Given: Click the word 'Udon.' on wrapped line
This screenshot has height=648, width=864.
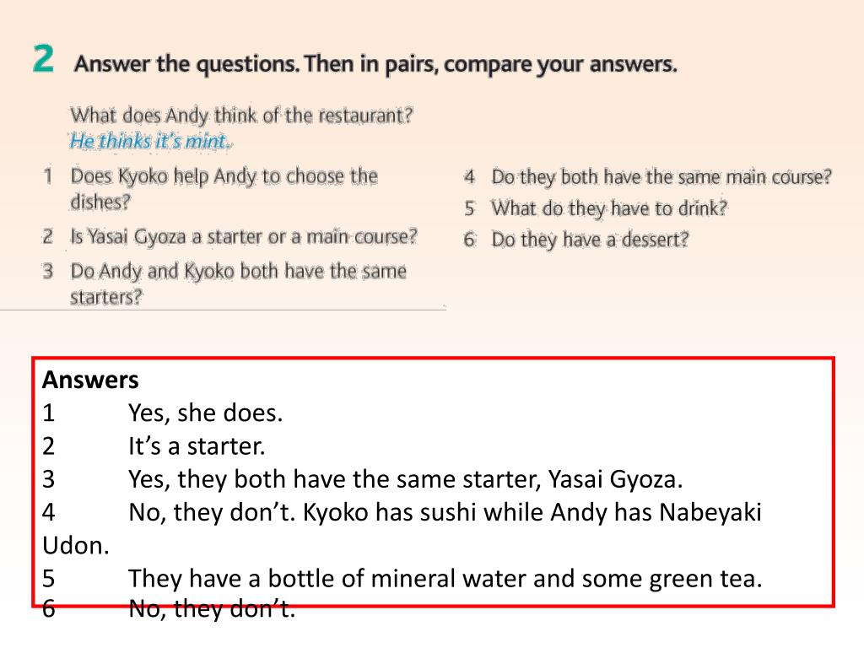Looking at the screenshot, I should pyautogui.click(x=76, y=546).
